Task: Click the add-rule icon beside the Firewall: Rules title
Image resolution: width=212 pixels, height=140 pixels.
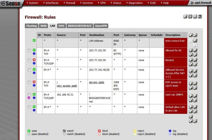Action: pyautogui.click(x=185, y=16)
